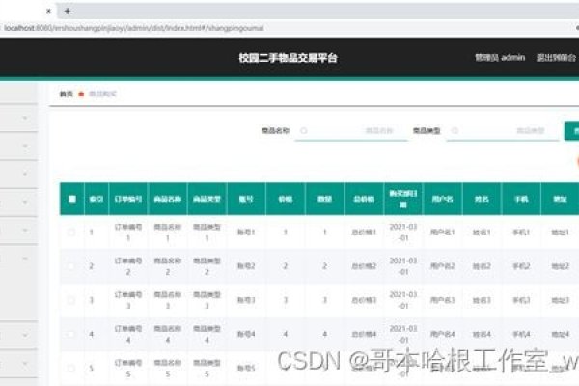This screenshot has height=386, width=579.
Task: Select the 总价格3 cell
Action: (x=364, y=300)
